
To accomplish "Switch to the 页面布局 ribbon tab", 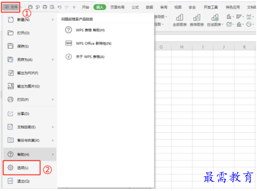I will pos(117,7).
